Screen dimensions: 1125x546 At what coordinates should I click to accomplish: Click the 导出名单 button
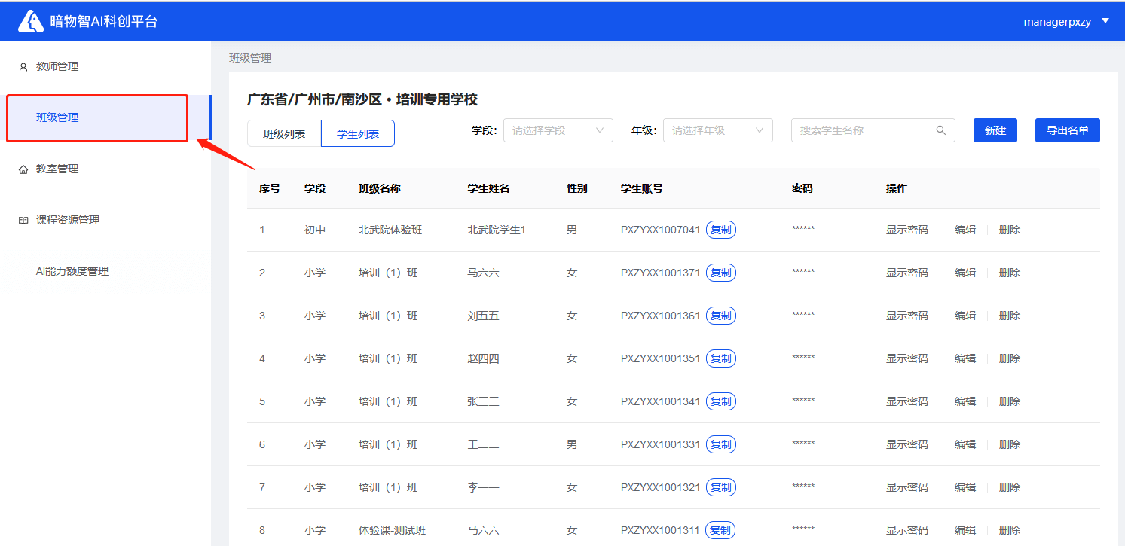coord(1068,130)
